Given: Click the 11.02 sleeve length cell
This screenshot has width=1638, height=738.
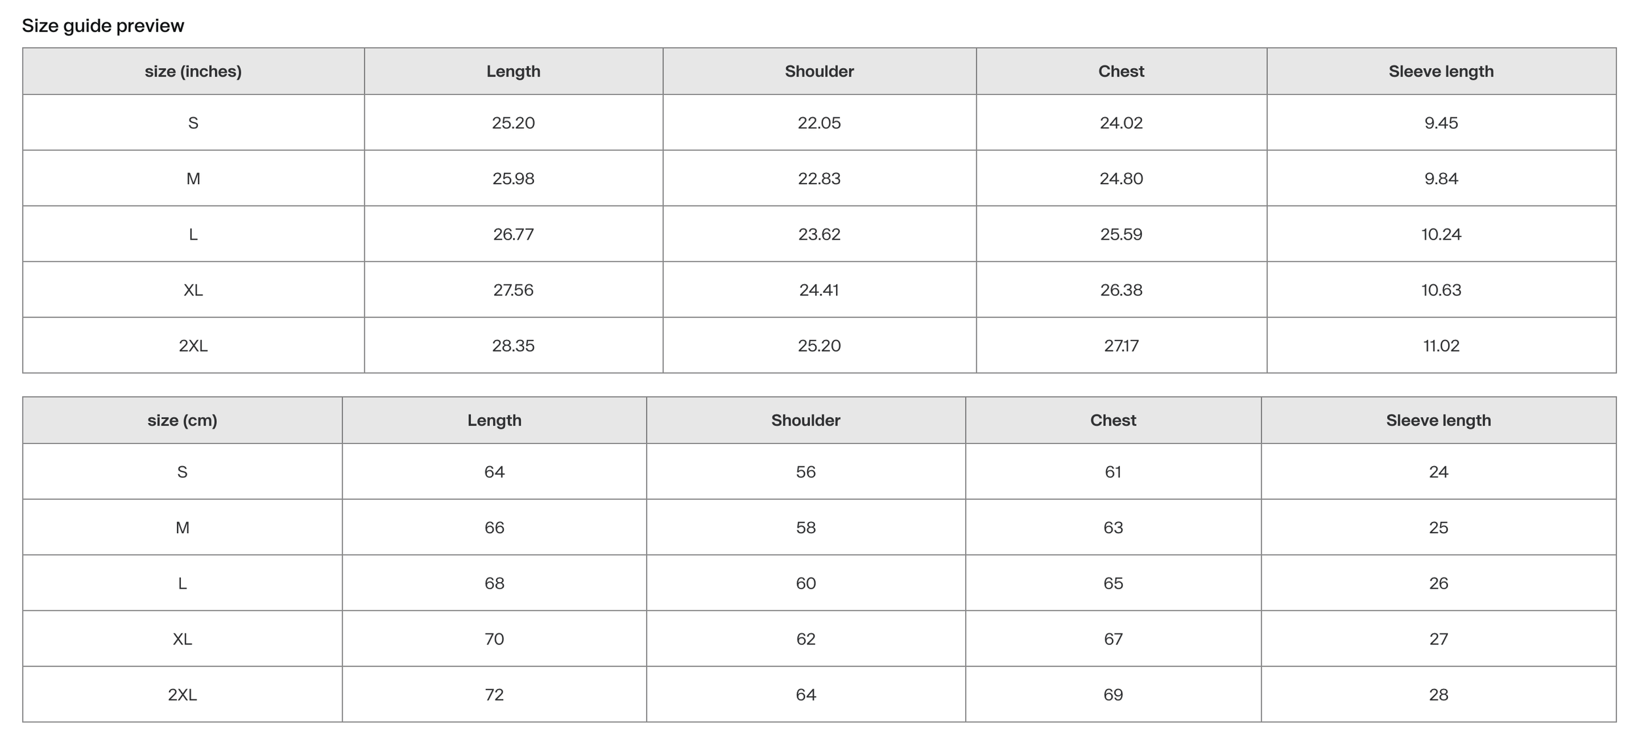Looking at the screenshot, I should [1441, 345].
